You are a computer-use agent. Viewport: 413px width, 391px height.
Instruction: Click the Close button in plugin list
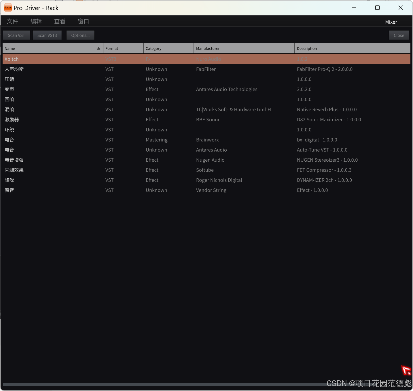399,35
